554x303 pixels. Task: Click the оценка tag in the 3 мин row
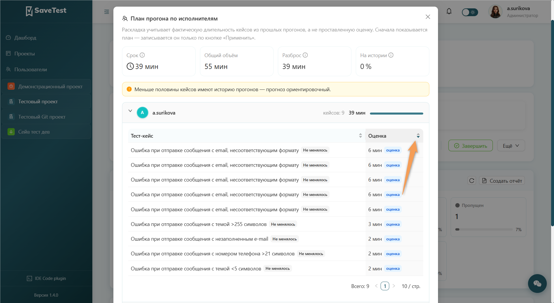[x=393, y=224]
